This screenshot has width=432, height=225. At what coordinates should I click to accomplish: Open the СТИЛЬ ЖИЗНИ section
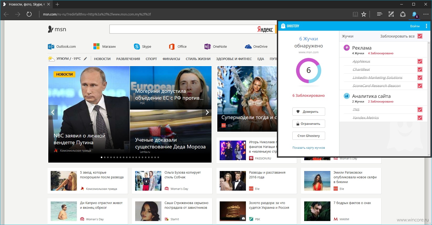198,59
